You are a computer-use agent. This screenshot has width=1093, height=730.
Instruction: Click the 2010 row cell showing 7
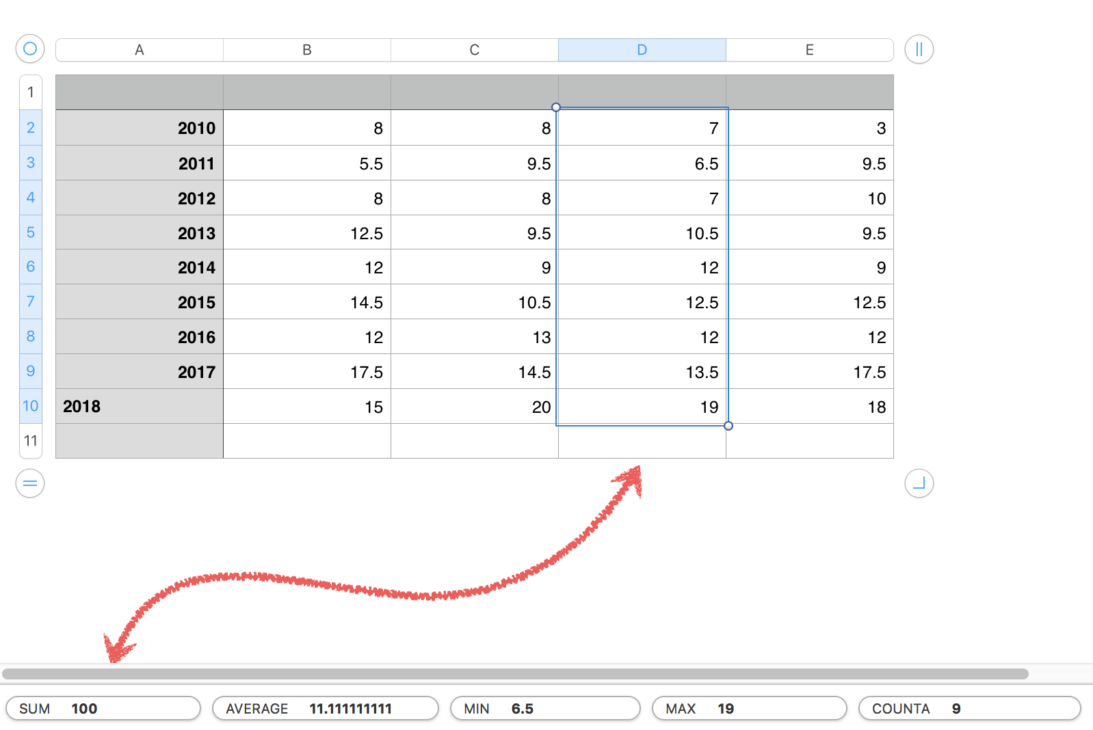coord(642,128)
